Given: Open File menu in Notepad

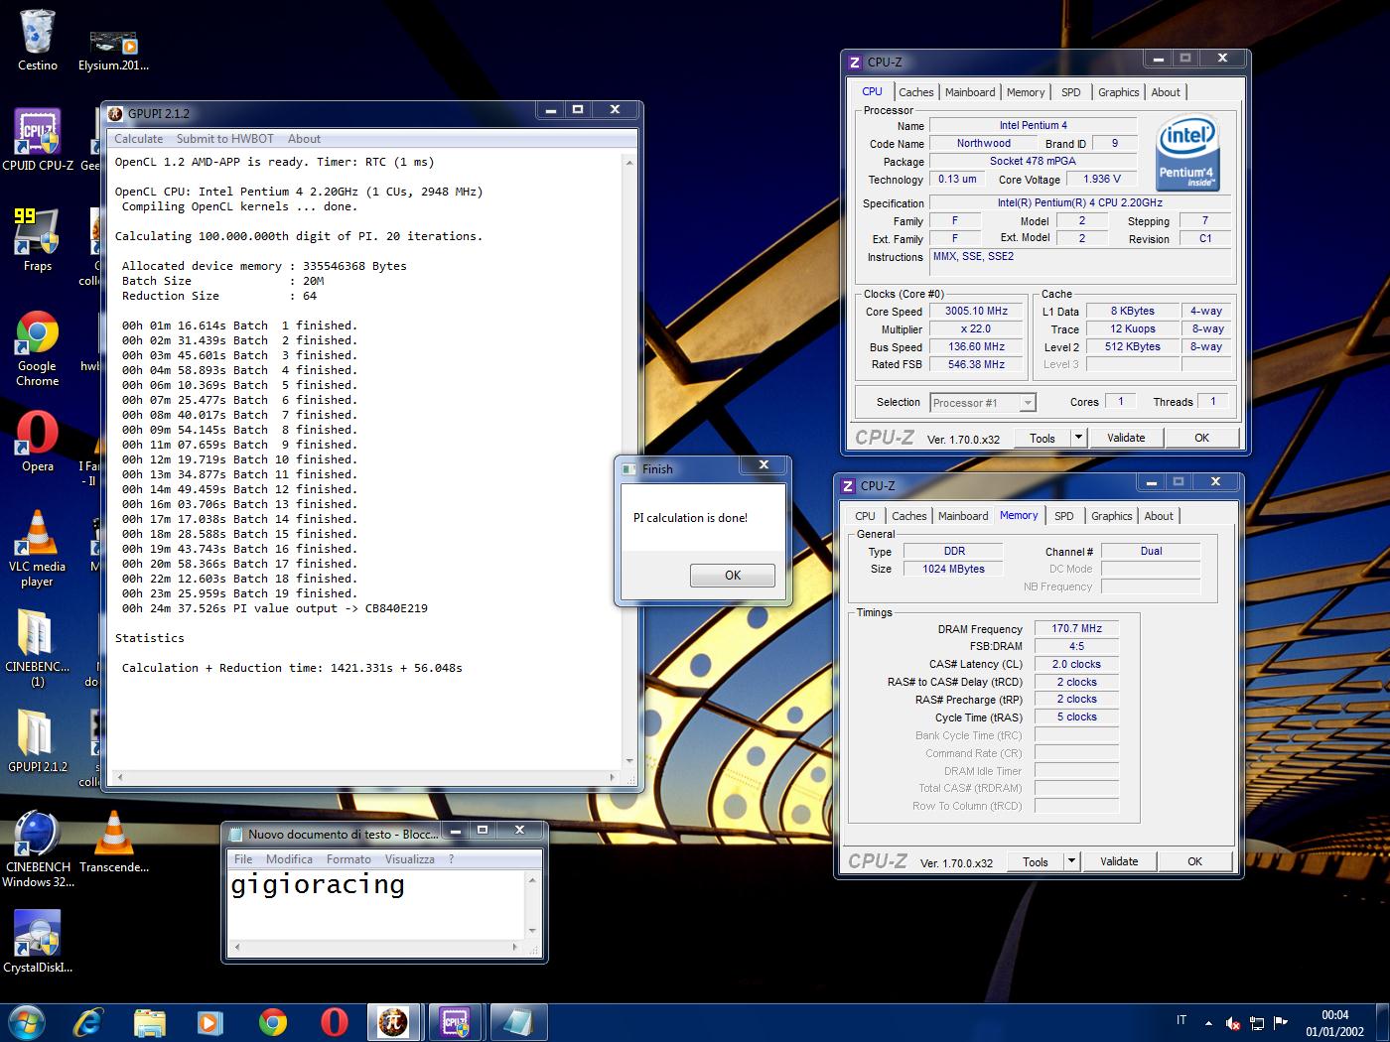Looking at the screenshot, I should pyautogui.click(x=243, y=859).
